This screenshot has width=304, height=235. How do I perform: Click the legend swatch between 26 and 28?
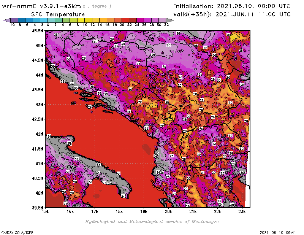point(147,20)
